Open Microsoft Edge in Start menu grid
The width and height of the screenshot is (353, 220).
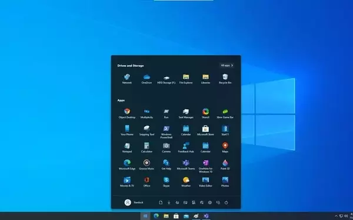127,164
